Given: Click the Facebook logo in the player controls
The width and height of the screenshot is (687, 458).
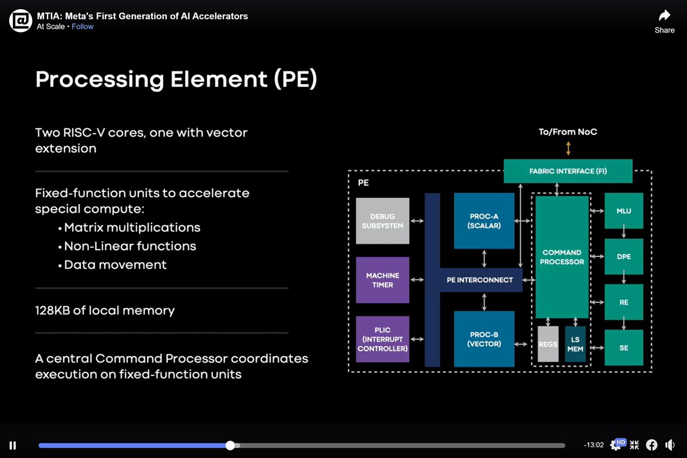Looking at the screenshot, I should (x=652, y=445).
